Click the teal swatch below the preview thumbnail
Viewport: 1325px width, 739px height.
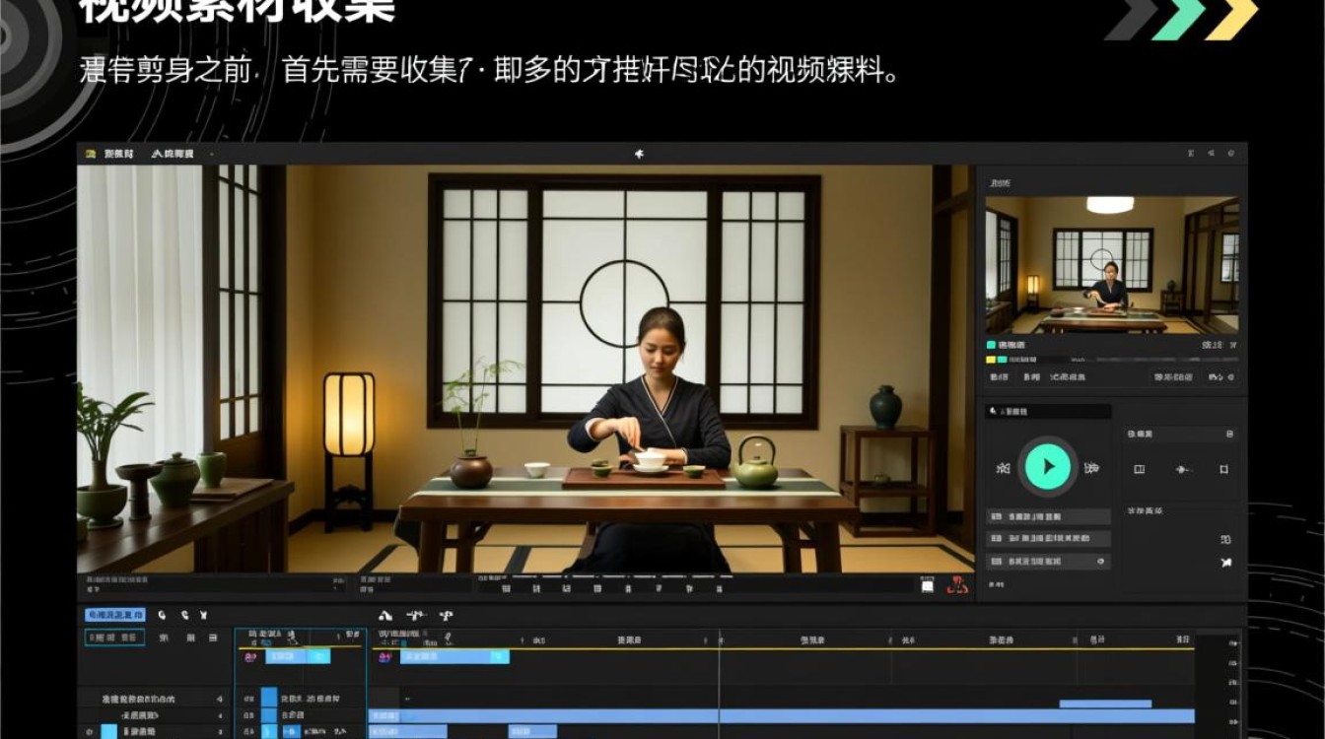[992, 345]
